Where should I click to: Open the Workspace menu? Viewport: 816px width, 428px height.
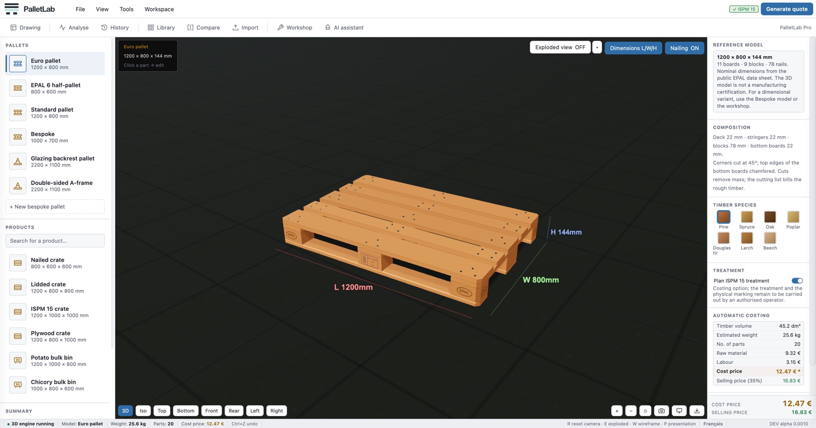159,9
